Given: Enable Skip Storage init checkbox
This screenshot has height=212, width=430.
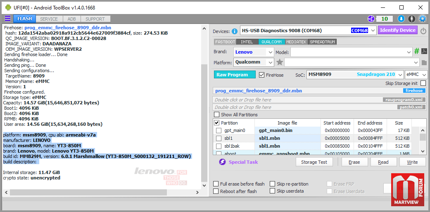Looking at the screenshot, I should 423,83.
